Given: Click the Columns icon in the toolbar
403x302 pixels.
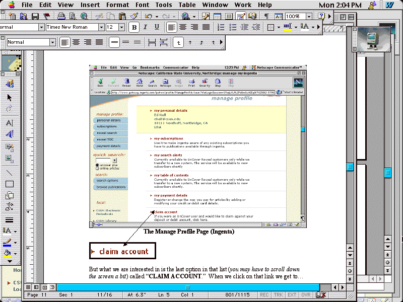Looking at the screenshot, I should click(x=229, y=17).
